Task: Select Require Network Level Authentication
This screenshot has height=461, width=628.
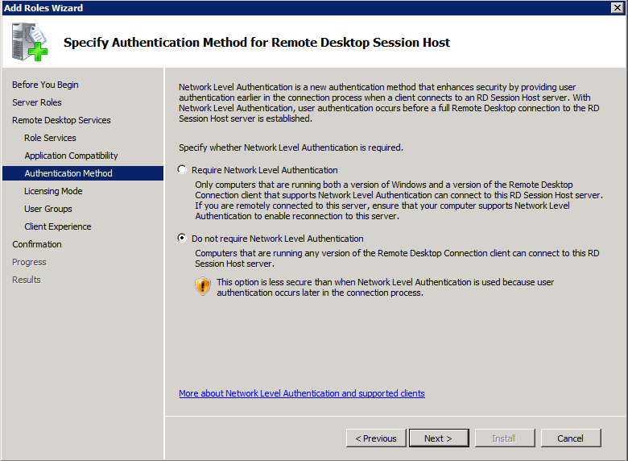Action: click(x=182, y=169)
